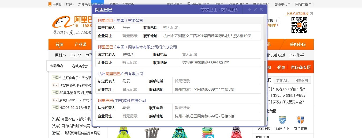Click the 安全交易 shield icon

[x=300, y=120]
